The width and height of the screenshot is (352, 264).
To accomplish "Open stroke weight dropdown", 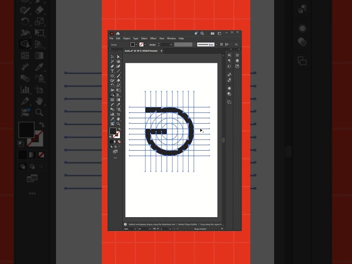I will (x=171, y=45).
